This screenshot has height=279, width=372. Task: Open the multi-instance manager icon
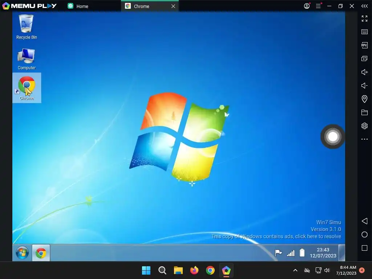click(364, 58)
